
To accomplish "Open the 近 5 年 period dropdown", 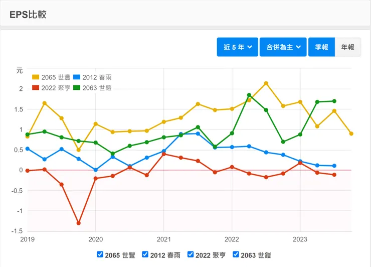I will (x=238, y=47).
